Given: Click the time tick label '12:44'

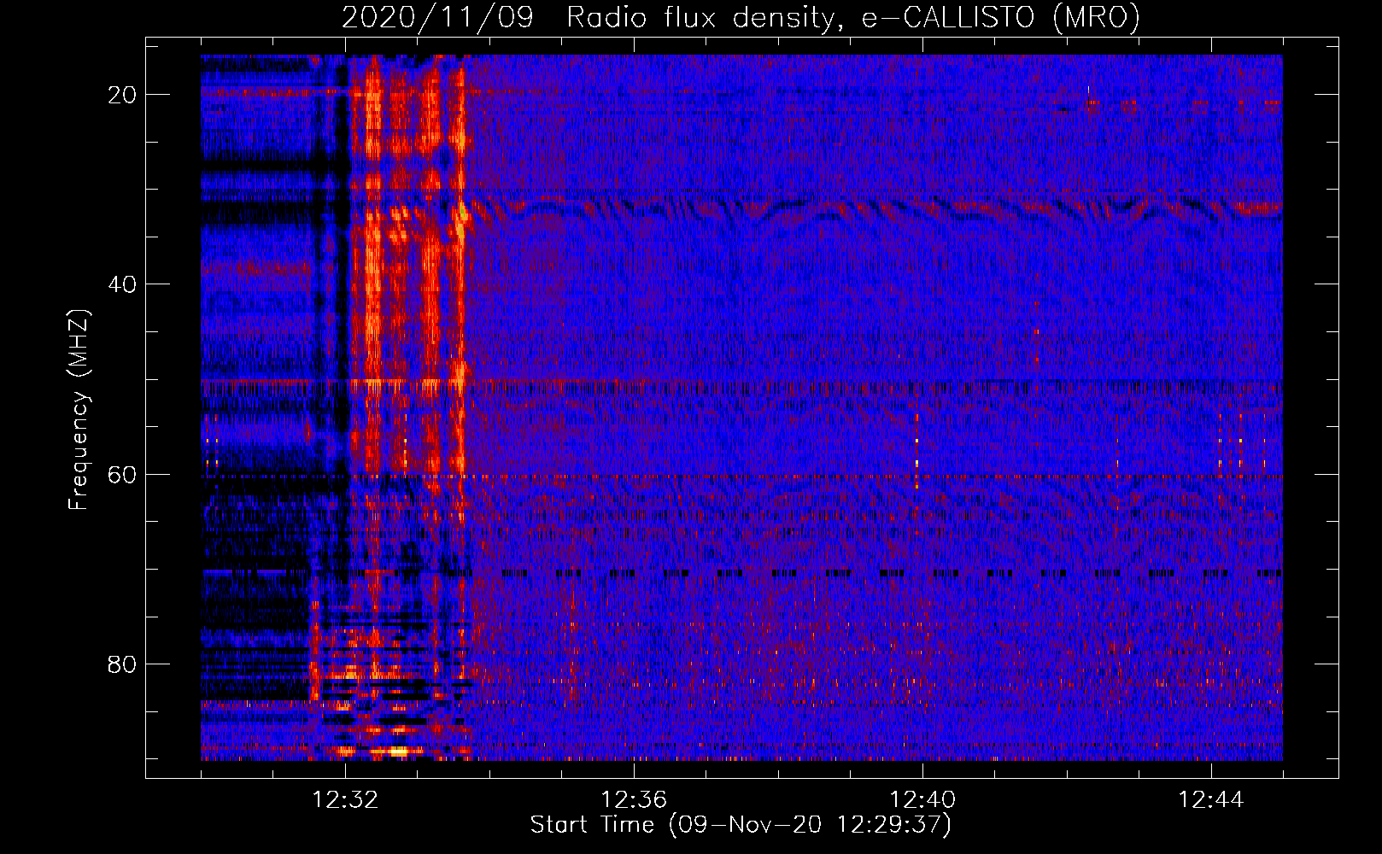Looking at the screenshot, I should (x=1211, y=800).
